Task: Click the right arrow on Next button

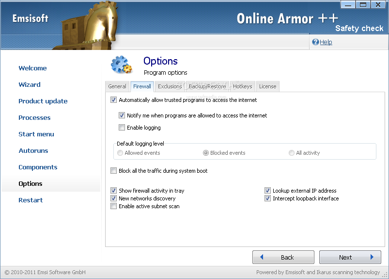Action: pyautogui.click(x=372, y=257)
